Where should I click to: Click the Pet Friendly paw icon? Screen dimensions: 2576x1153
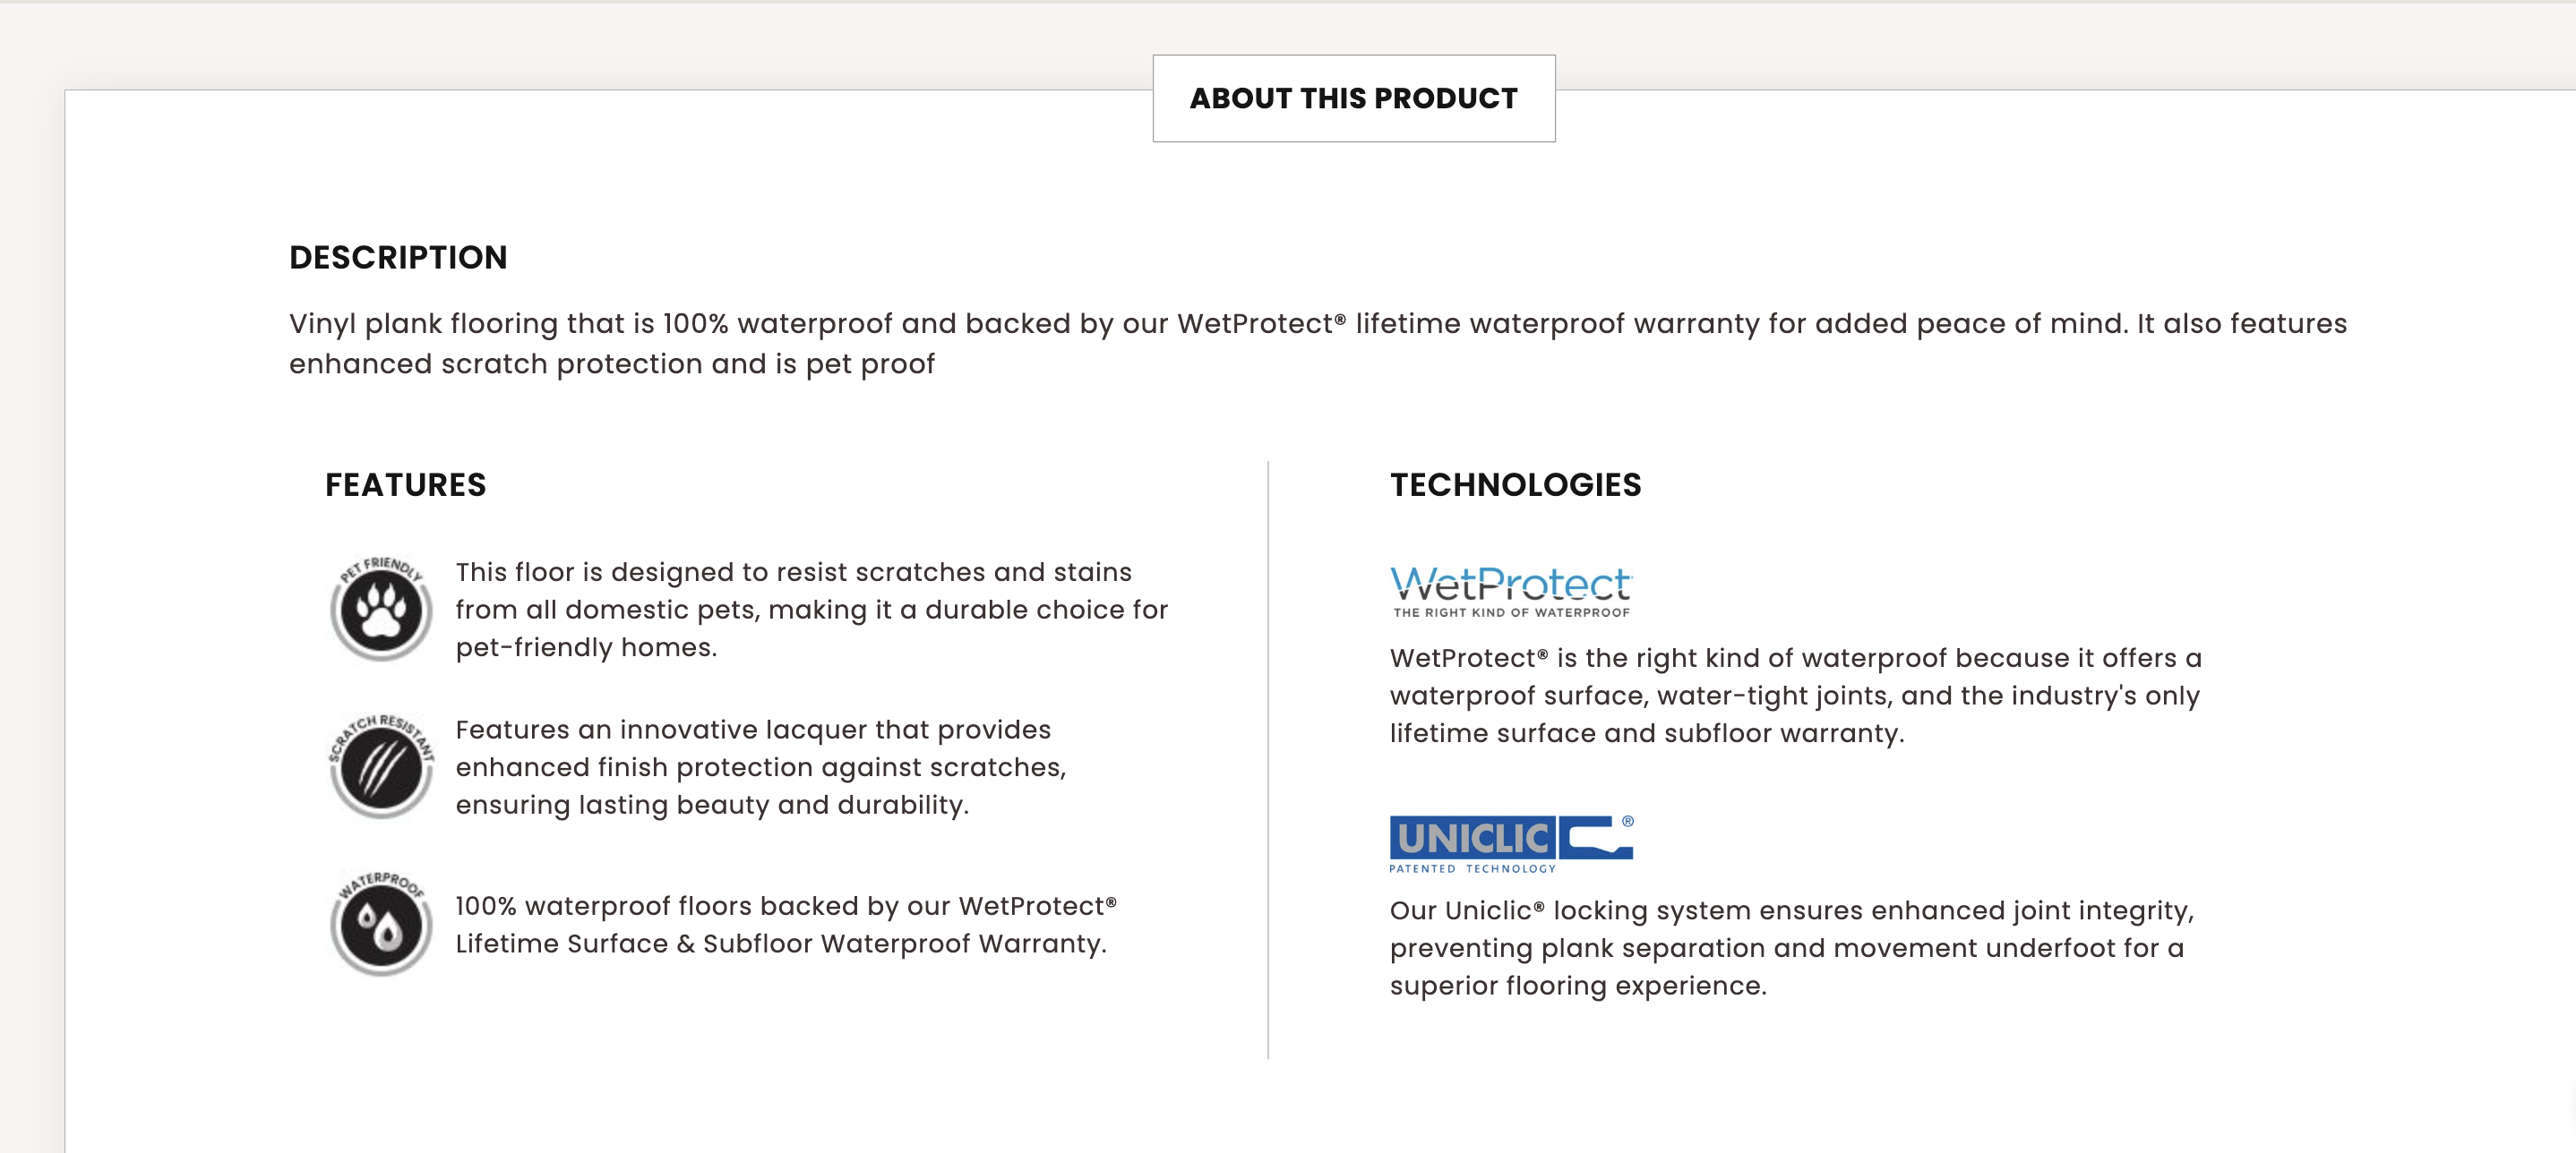click(381, 608)
